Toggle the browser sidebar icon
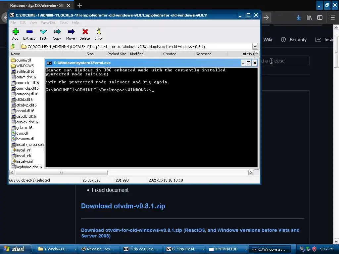The width and height of the screenshot is (339, 254). tap(320, 18)
